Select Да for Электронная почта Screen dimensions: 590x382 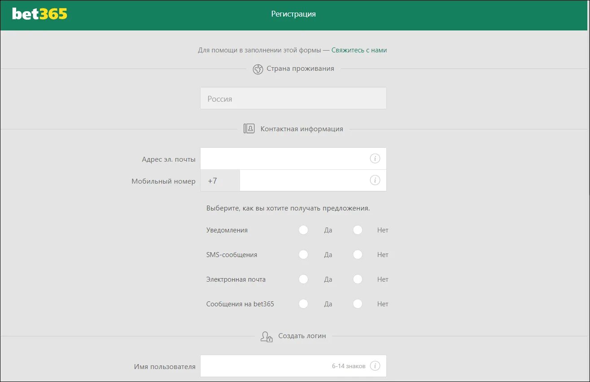(x=304, y=279)
